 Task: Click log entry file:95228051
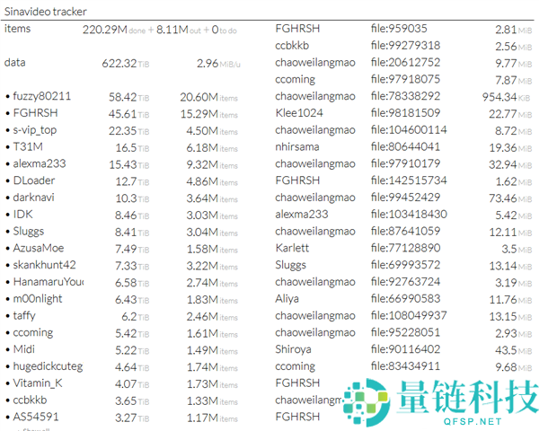[406, 332]
